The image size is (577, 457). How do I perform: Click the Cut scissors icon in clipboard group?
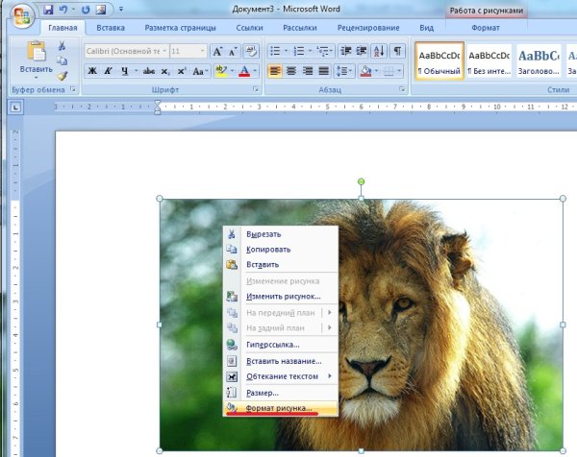[63, 46]
